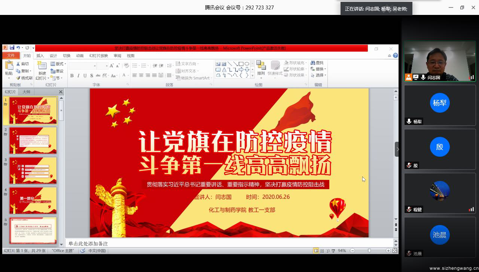
Task: Switch to Slide Sorter view in status bar
Action: pos(321,250)
